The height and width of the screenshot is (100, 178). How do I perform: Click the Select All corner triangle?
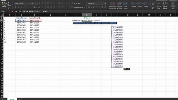point(2,15)
